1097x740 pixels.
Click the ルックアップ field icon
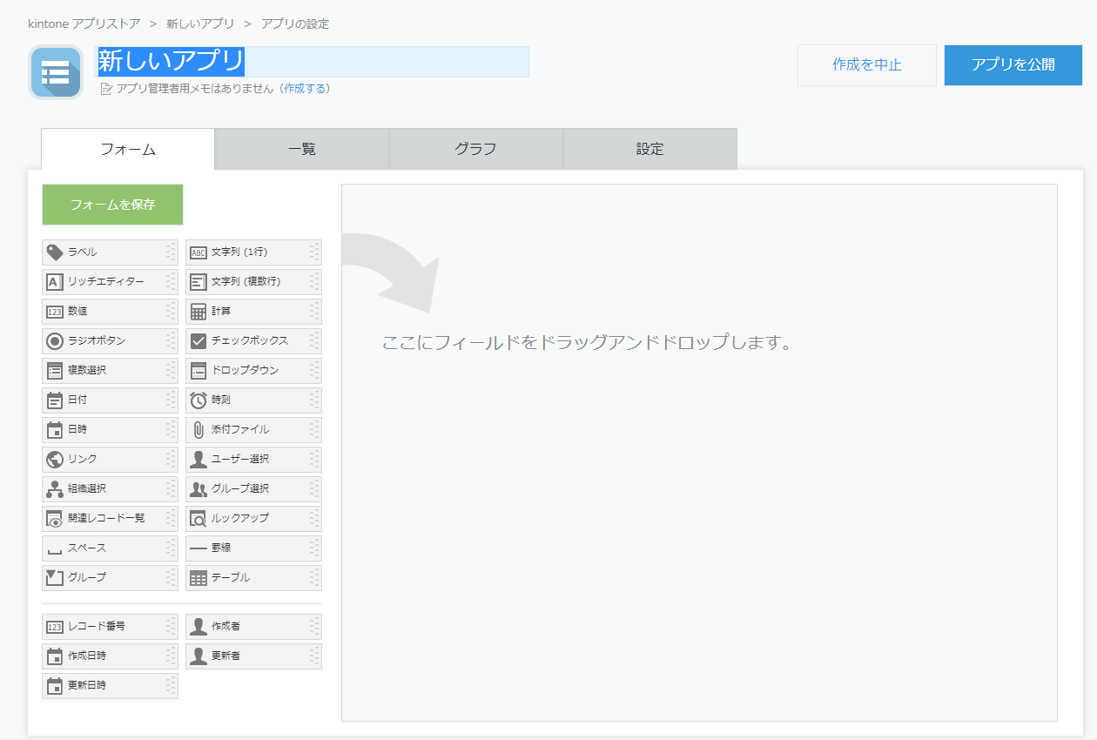pos(199,519)
